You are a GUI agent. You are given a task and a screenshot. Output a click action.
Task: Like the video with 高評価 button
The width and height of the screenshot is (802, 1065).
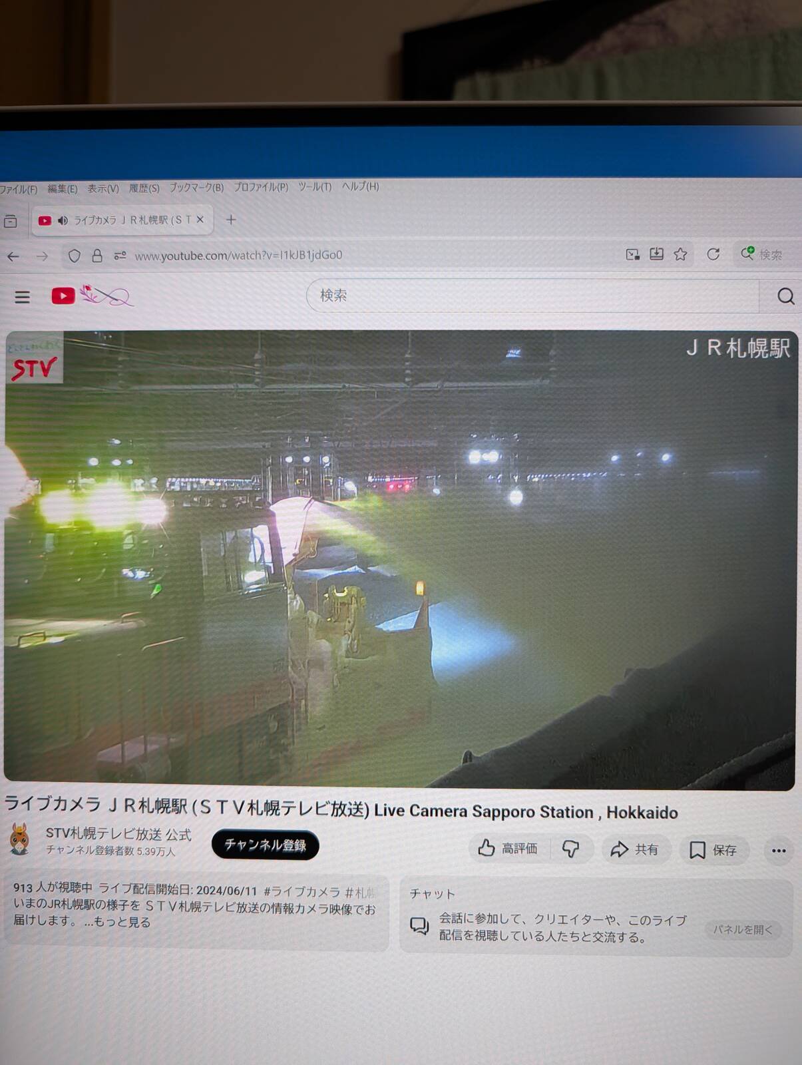(x=509, y=848)
